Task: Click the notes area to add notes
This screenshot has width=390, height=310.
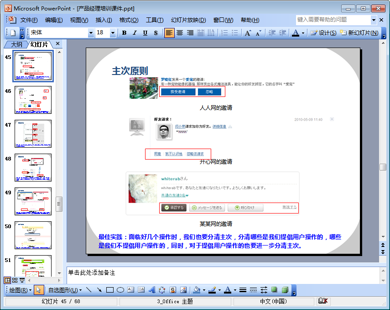Action: coord(223,275)
